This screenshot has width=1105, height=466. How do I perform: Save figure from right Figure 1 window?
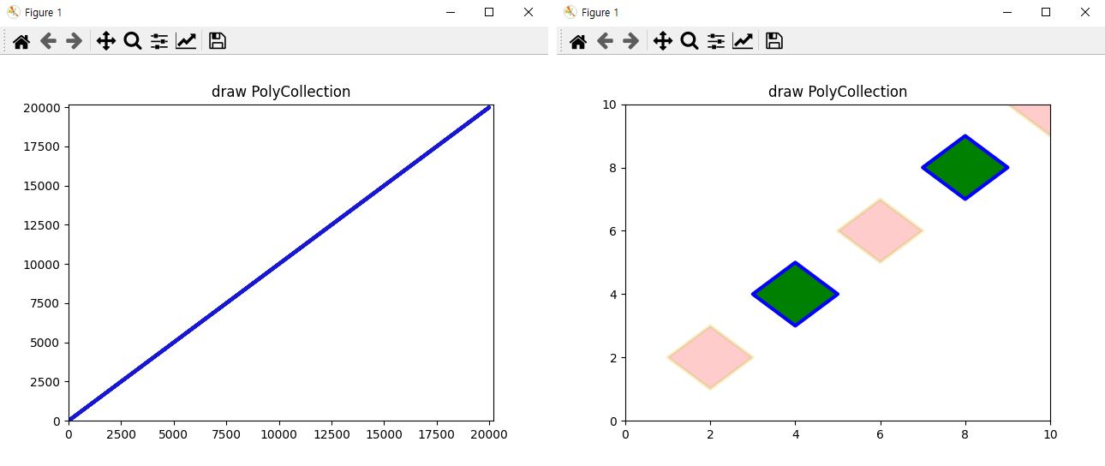pos(774,41)
